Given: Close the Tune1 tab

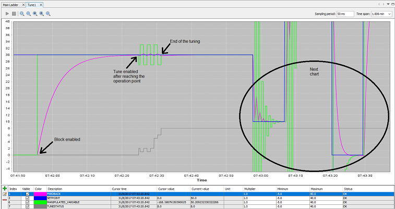Looking at the screenshot, I should click(x=41, y=5).
